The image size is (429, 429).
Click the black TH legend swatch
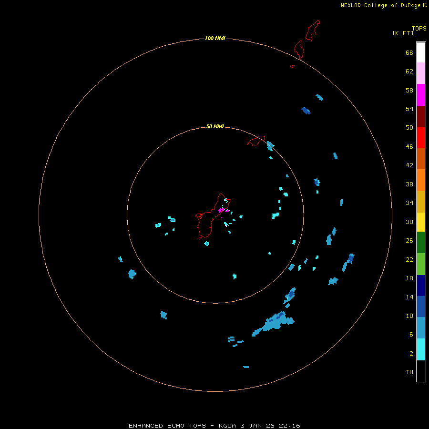[x=421, y=371]
